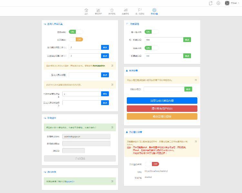Toggle the first green ON switch in screen settings
Screen dimensions: 242x193
[76, 32]
